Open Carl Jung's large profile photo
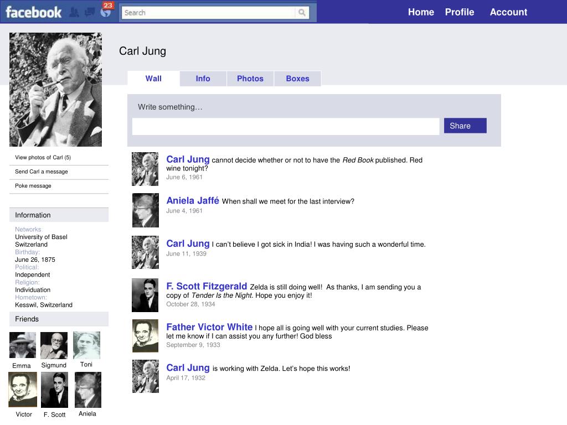 tap(56, 90)
